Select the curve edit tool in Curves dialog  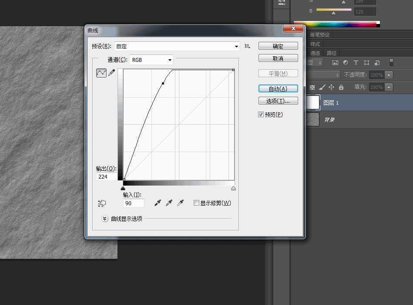(101, 73)
